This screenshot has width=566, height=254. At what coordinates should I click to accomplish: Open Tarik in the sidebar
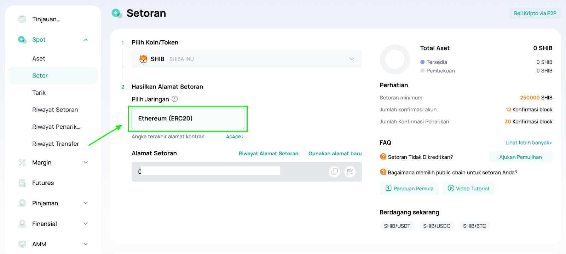pyautogui.click(x=39, y=93)
